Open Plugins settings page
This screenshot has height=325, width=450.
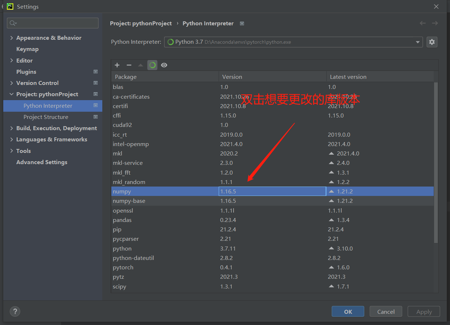[26, 72]
